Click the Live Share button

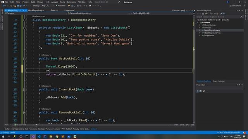click(235, 6)
